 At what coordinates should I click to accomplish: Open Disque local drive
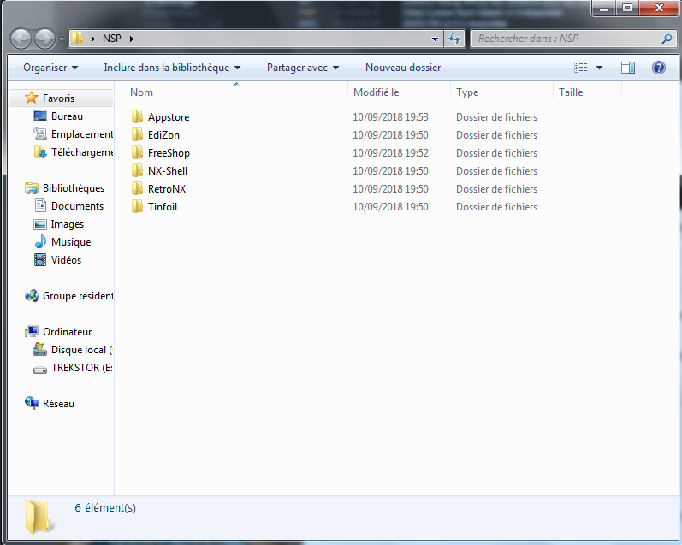coord(82,350)
